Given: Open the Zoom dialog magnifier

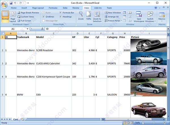Looking at the screenshot, I should pos(81,16).
